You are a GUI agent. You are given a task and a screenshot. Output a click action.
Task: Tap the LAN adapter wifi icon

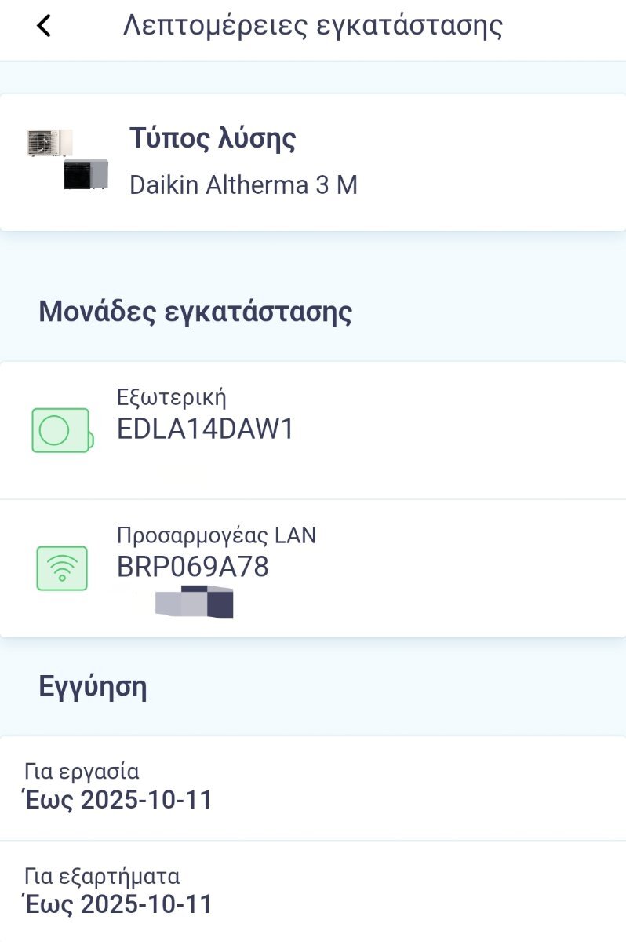coord(62,568)
